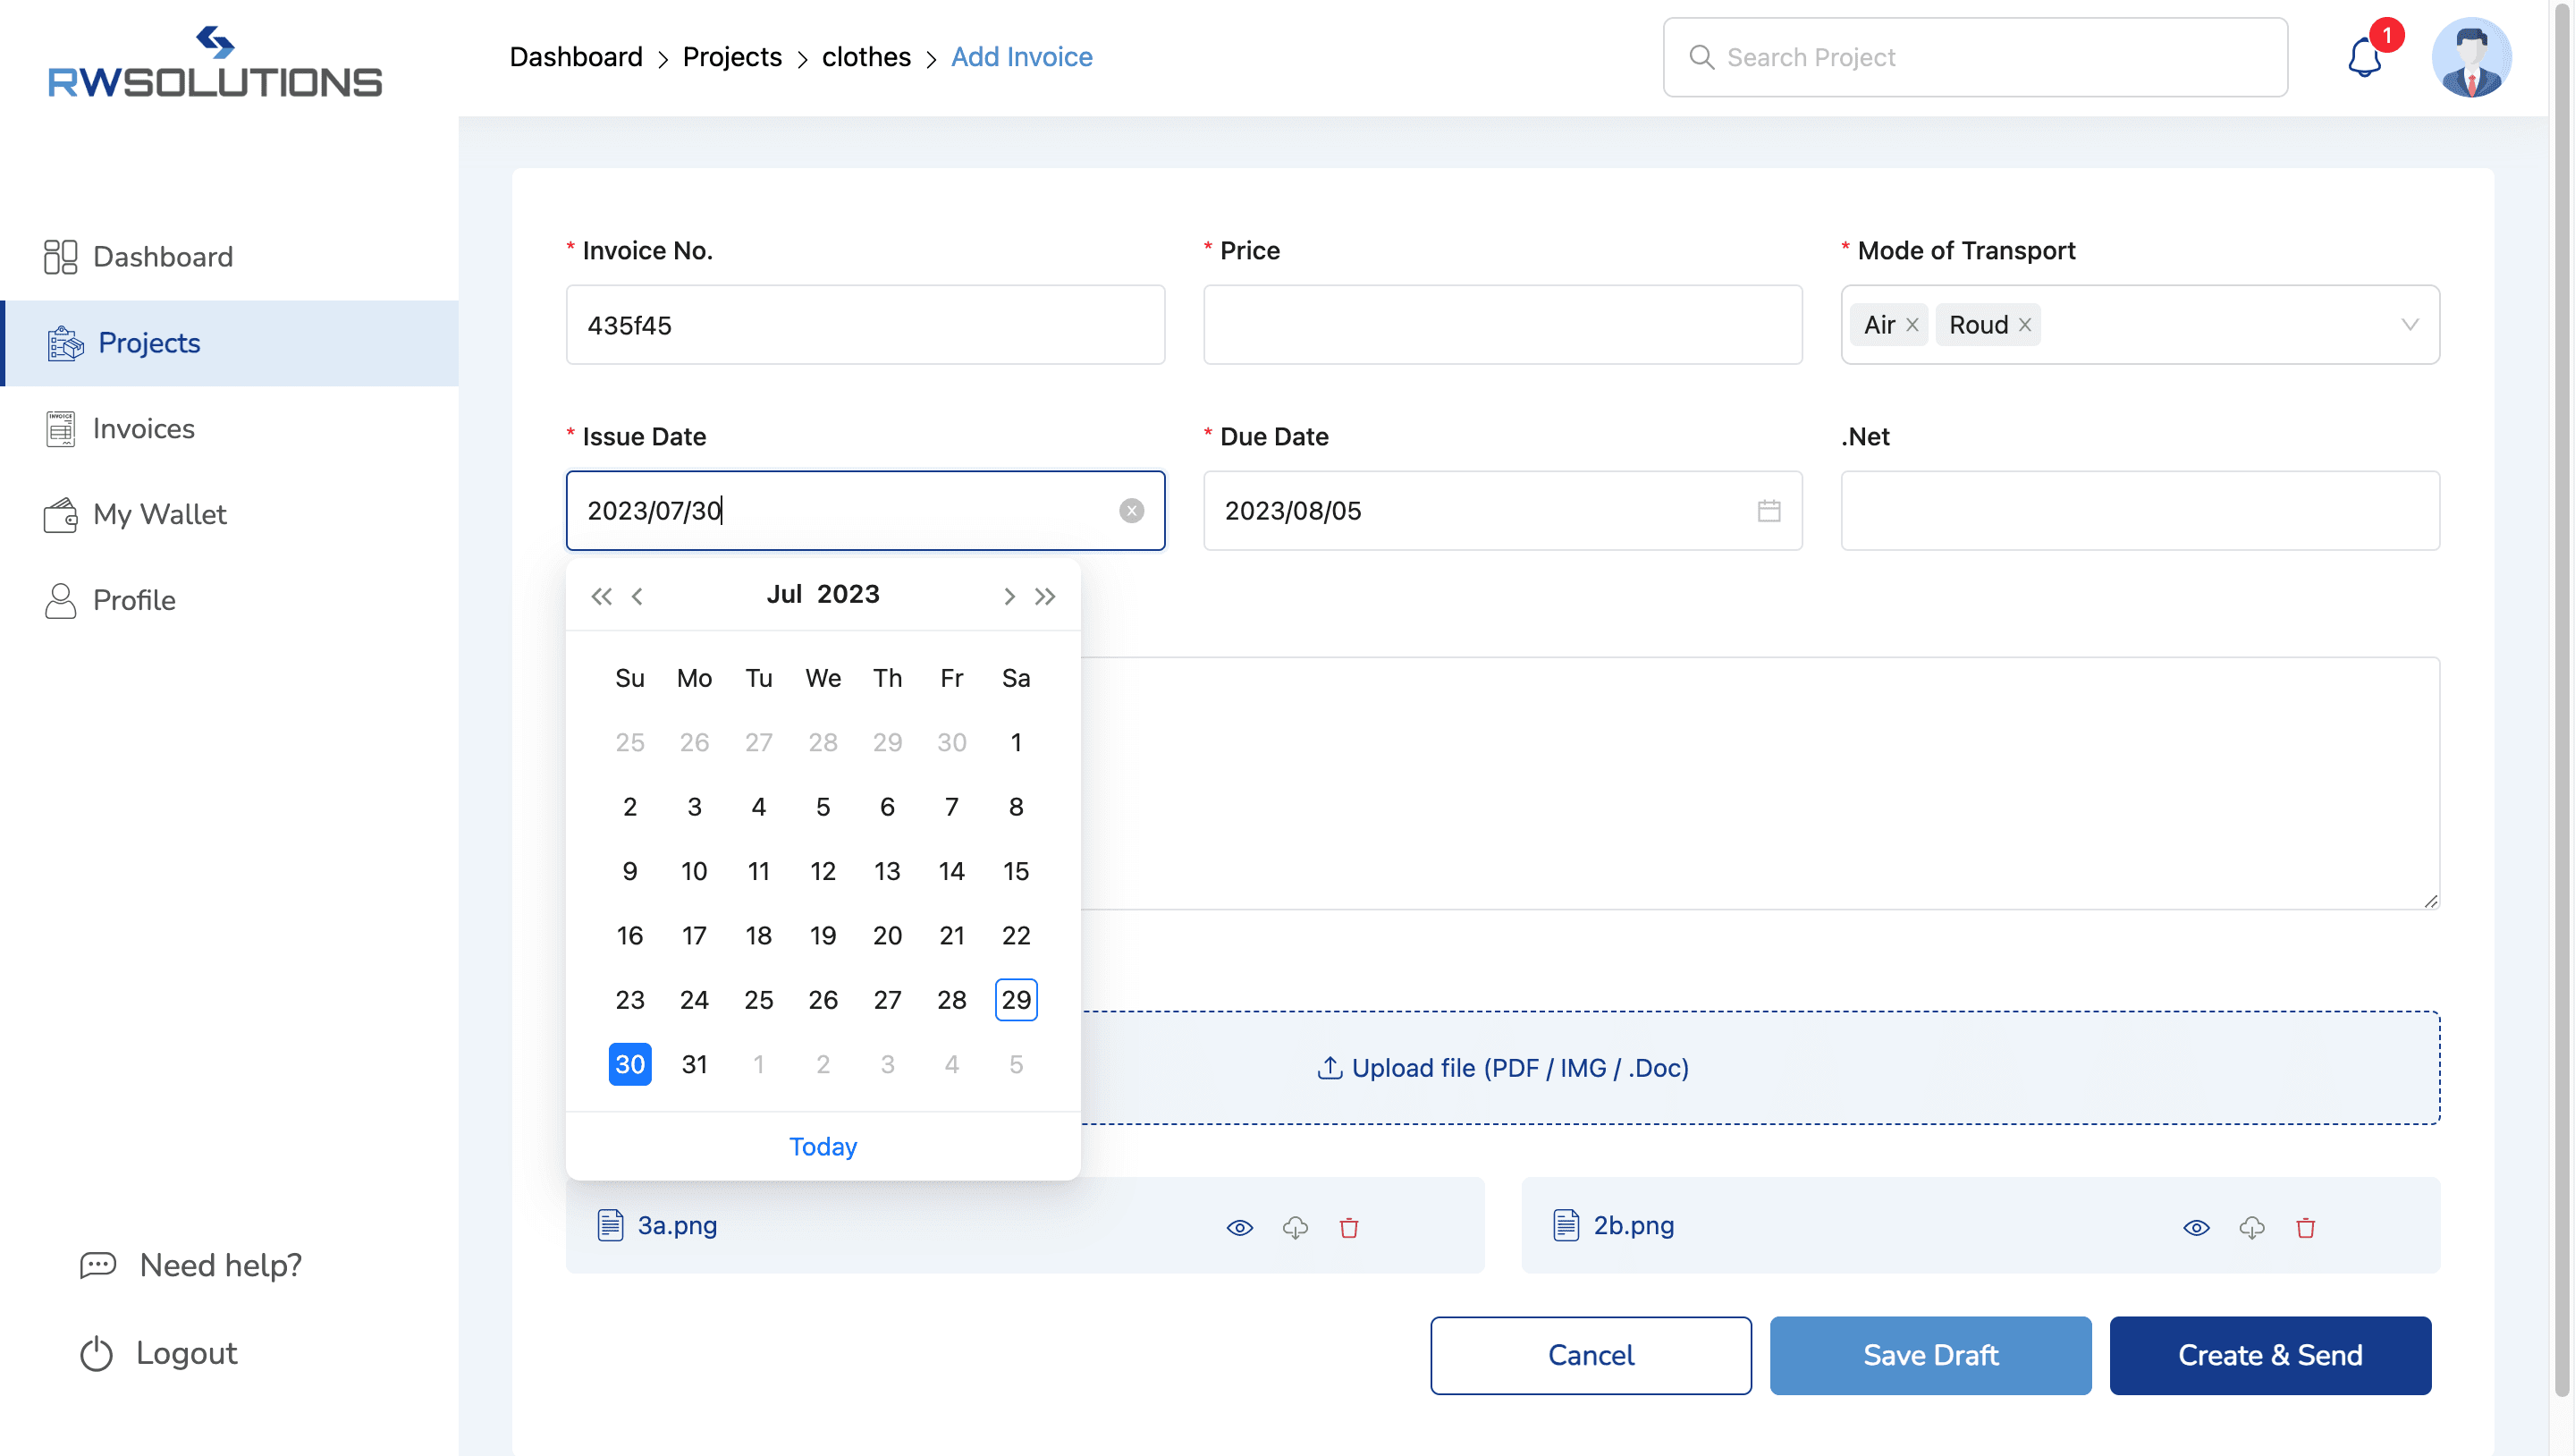Screen dimensions: 2575x1456
Task: Go to clothes breadcrumb
Action: pyautogui.click(x=865, y=57)
